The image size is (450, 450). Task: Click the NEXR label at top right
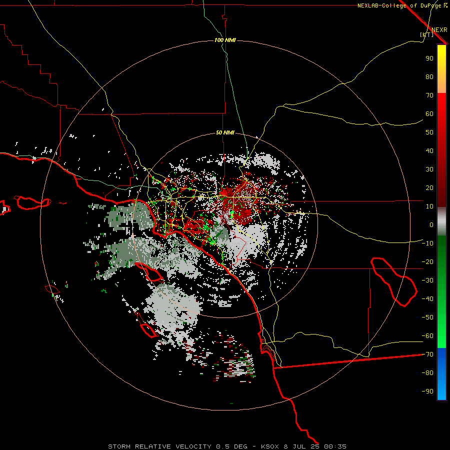[x=439, y=30]
